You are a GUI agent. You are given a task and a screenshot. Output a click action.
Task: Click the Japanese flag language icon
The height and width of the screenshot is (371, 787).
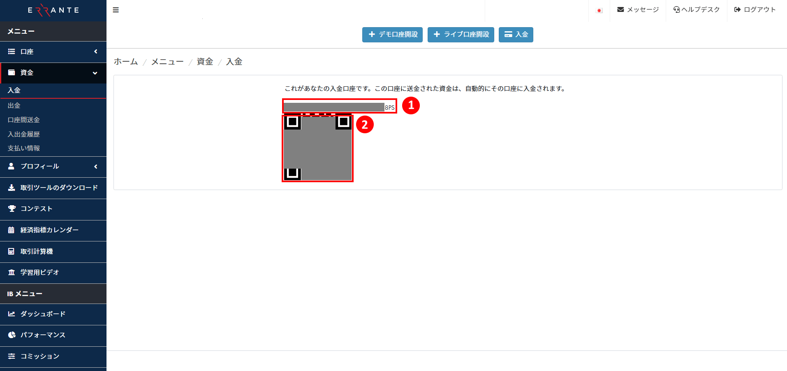point(599,10)
